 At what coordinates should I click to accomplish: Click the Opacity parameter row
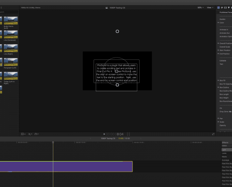point(223,125)
